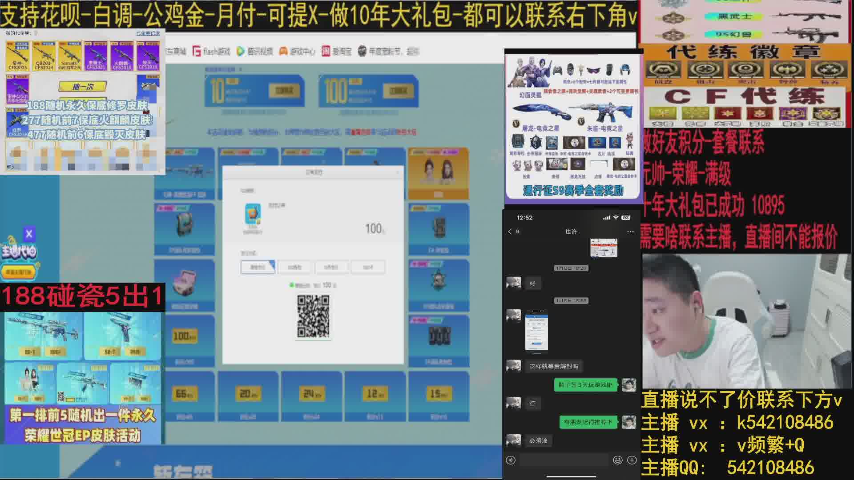The width and height of the screenshot is (854, 480).
Task: Click the payment QR code
Action: [313, 316]
